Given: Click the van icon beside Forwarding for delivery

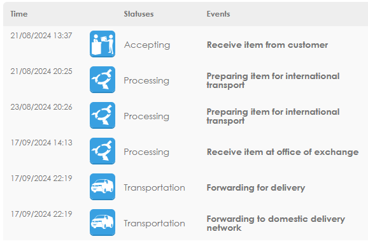Looking at the screenshot, I should [103, 187].
